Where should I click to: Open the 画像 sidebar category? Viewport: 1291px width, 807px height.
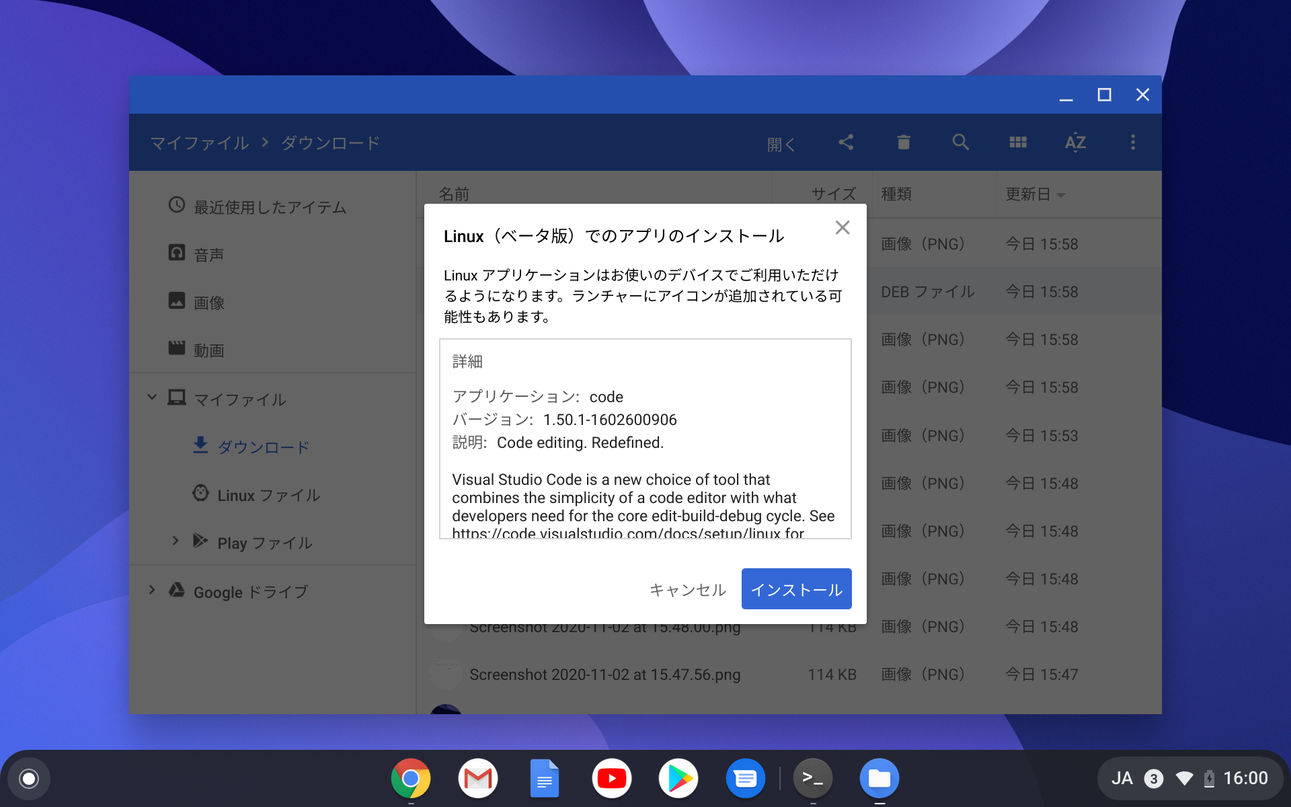click(x=208, y=302)
